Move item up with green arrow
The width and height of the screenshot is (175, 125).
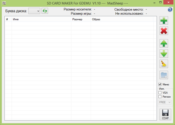[164, 43]
